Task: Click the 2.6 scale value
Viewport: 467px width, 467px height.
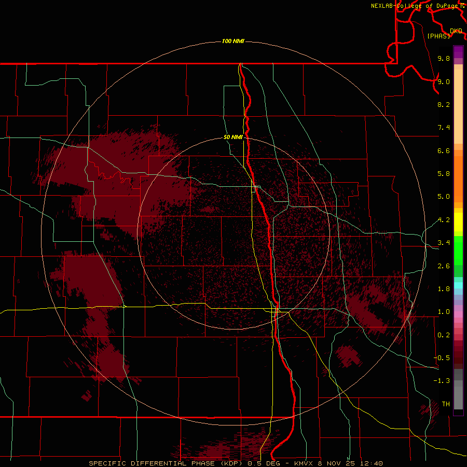Action: [444, 266]
